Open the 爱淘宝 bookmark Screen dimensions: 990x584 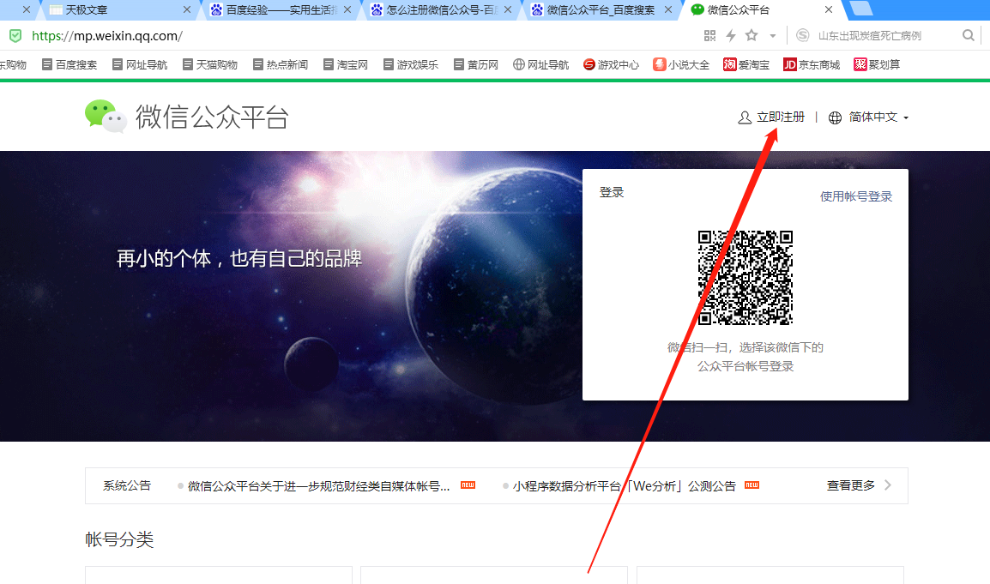pyautogui.click(x=746, y=64)
